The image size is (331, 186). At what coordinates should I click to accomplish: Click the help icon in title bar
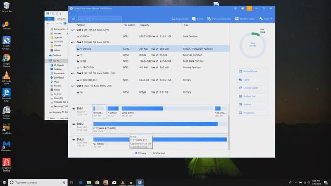click(x=243, y=8)
